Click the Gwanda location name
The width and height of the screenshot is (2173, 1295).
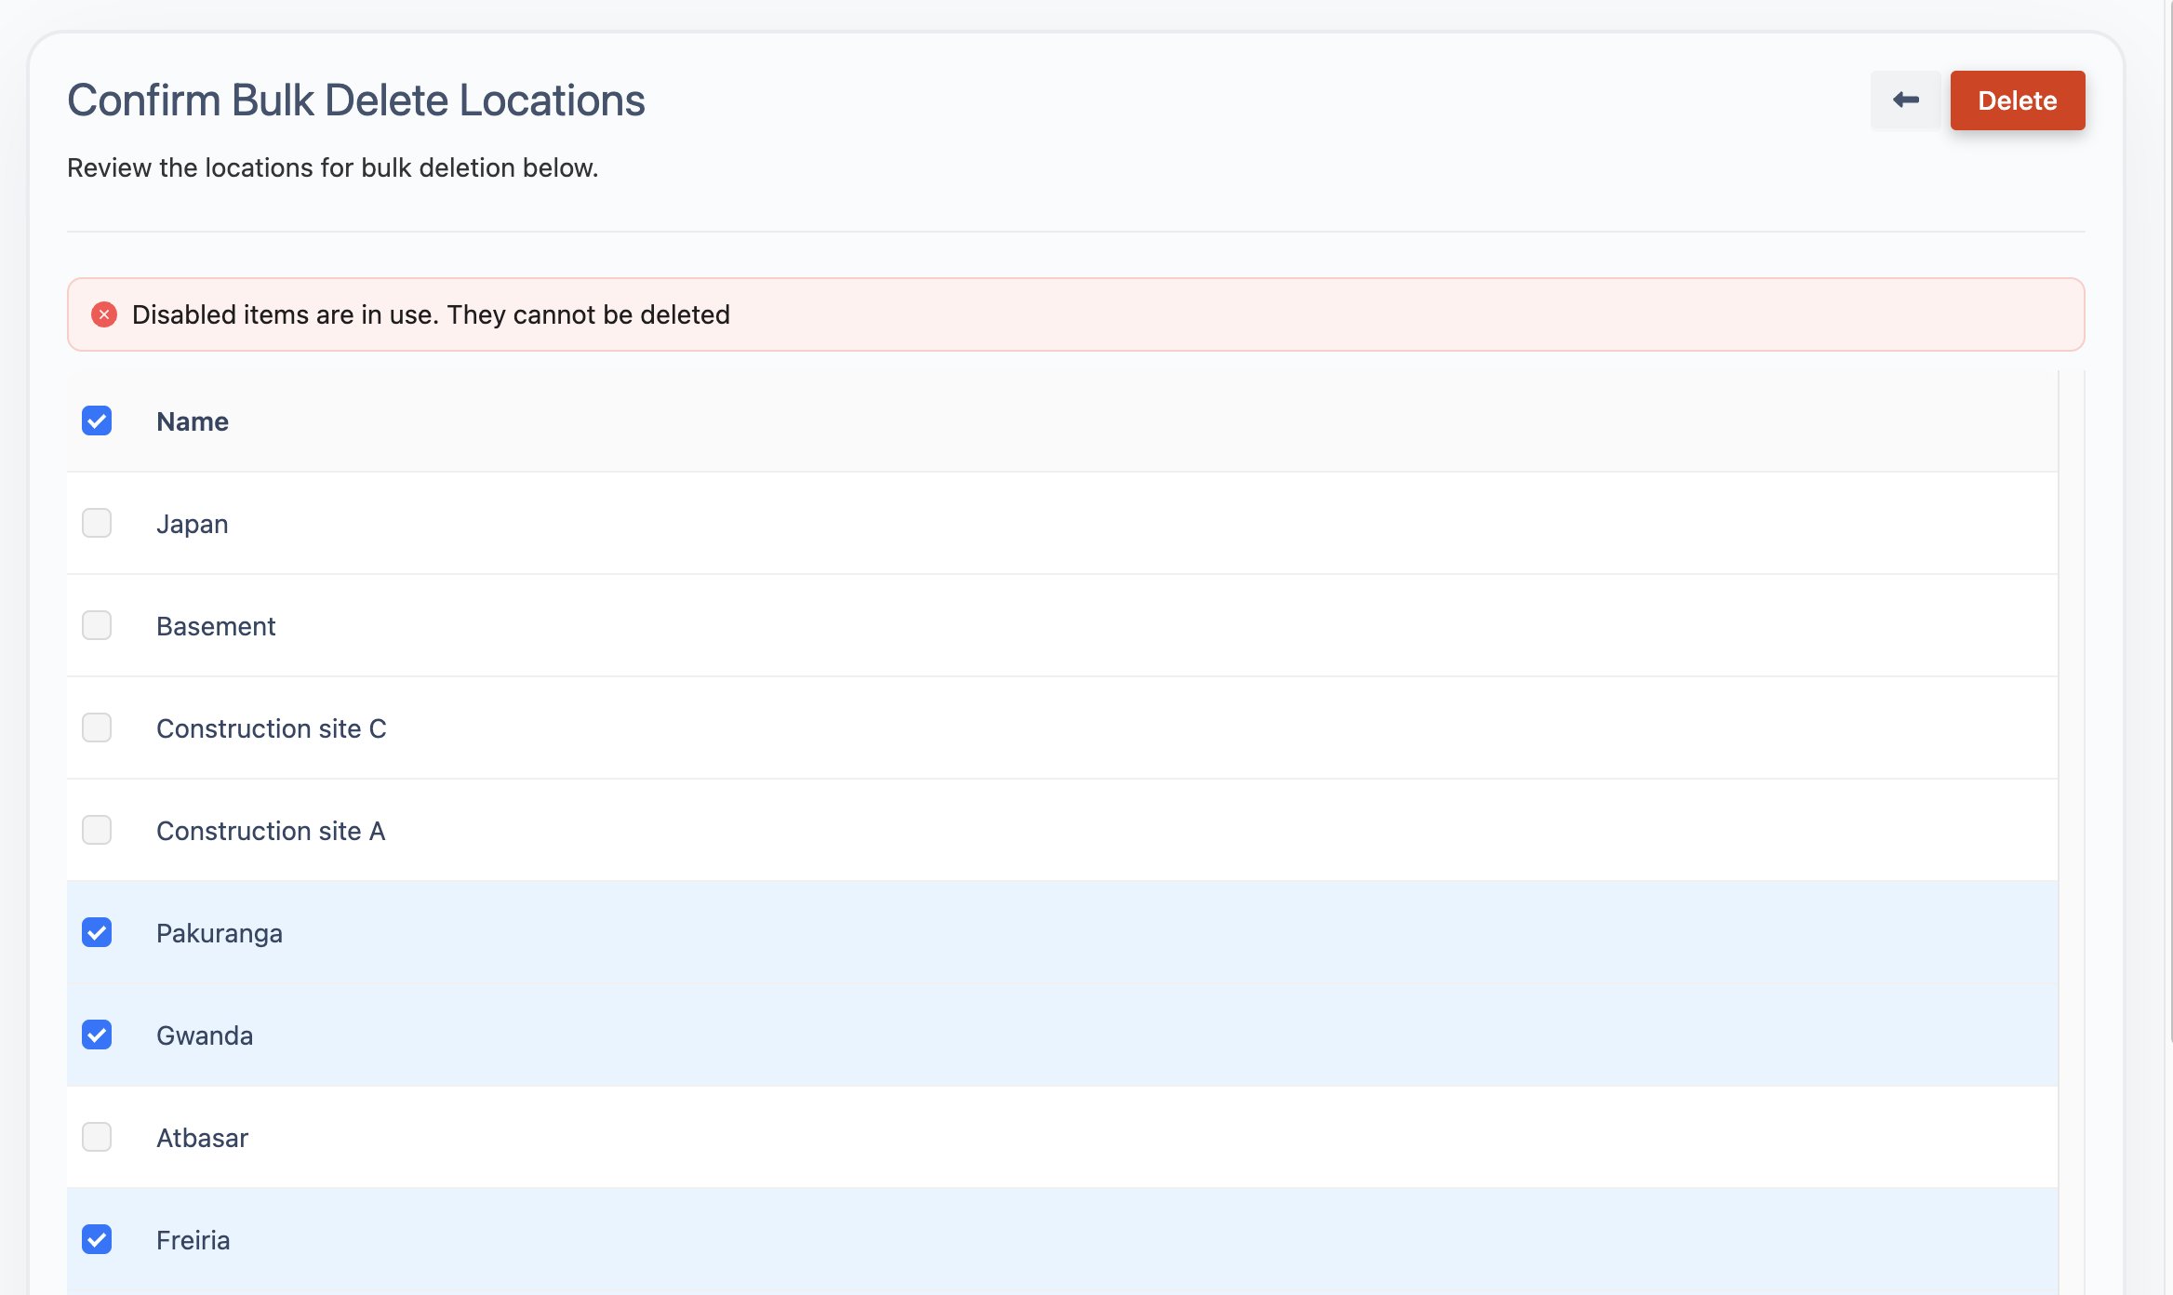point(205,1035)
